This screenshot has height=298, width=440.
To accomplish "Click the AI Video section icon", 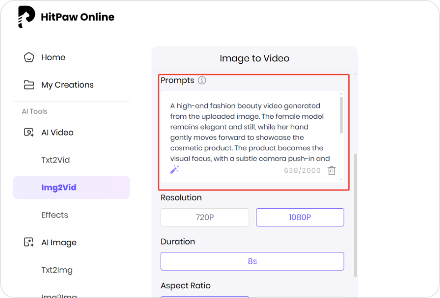I will tap(29, 133).
